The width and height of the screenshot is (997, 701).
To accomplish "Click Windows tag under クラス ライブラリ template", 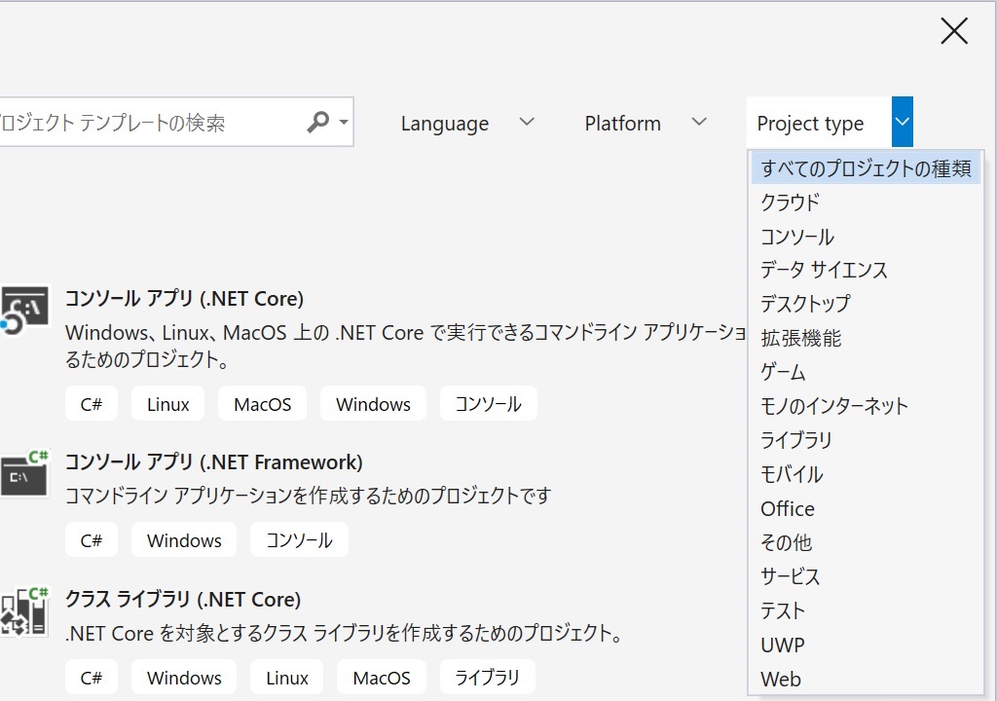I will pos(184,677).
